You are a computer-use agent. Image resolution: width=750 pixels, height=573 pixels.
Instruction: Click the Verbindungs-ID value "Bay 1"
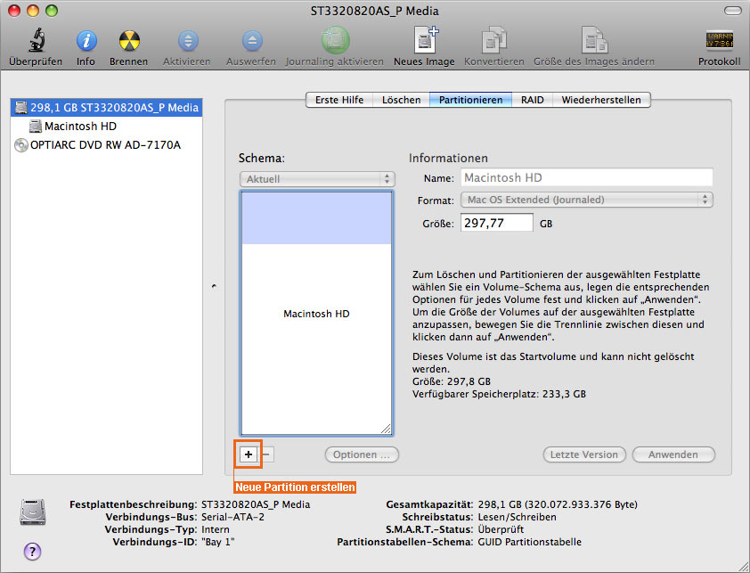[217, 542]
